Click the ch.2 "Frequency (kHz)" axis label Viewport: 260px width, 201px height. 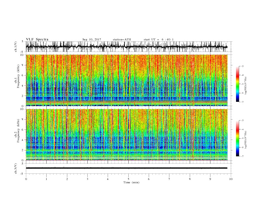18,131
